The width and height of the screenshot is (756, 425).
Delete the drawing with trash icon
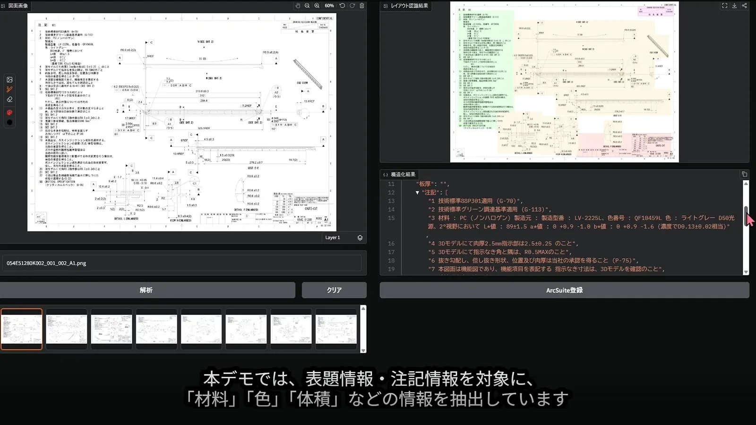click(x=362, y=6)
